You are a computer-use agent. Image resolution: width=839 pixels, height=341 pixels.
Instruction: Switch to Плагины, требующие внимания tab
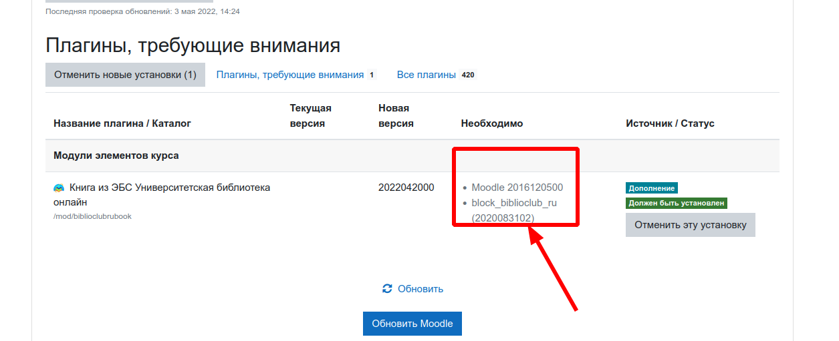tap(296, 75)
